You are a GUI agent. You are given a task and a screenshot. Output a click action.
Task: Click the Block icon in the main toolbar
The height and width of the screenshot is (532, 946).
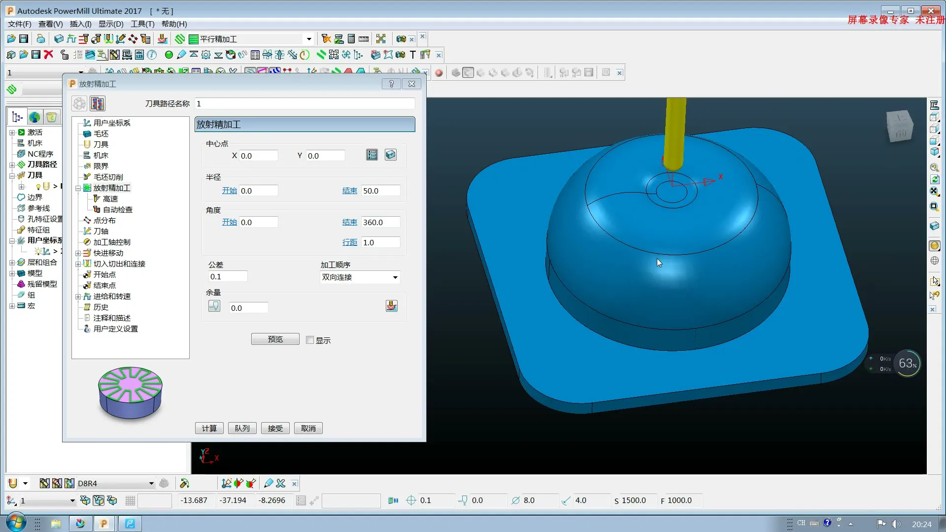59,39
